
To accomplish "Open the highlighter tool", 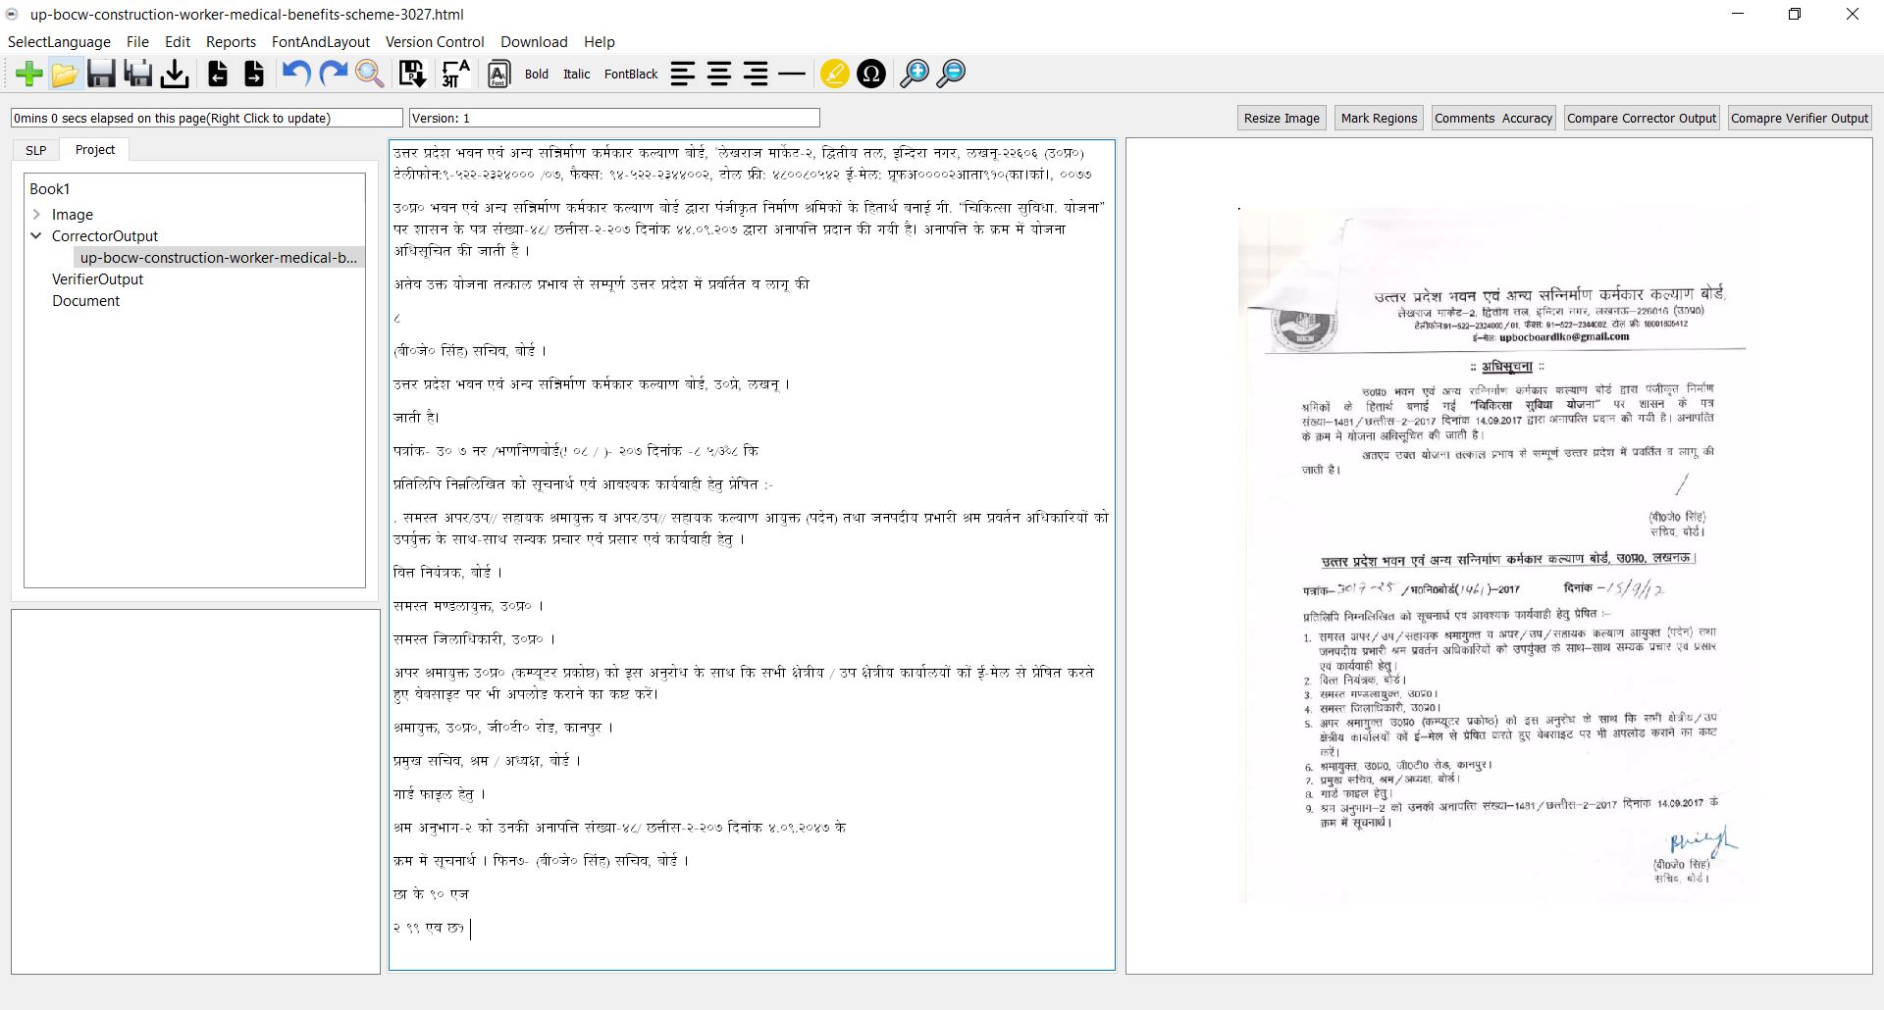I will click(833, 74).
